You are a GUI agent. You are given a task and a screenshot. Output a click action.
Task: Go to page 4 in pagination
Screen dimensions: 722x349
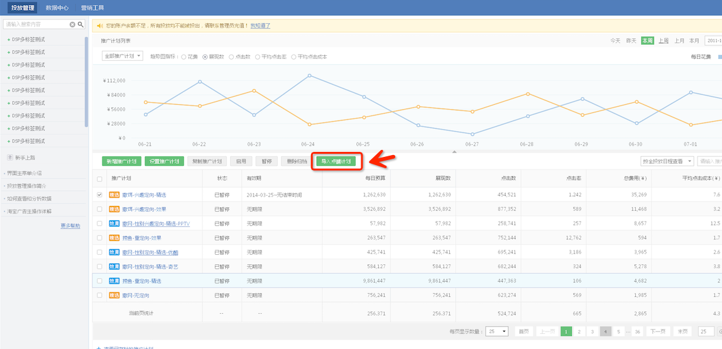(x=606, y=331)
